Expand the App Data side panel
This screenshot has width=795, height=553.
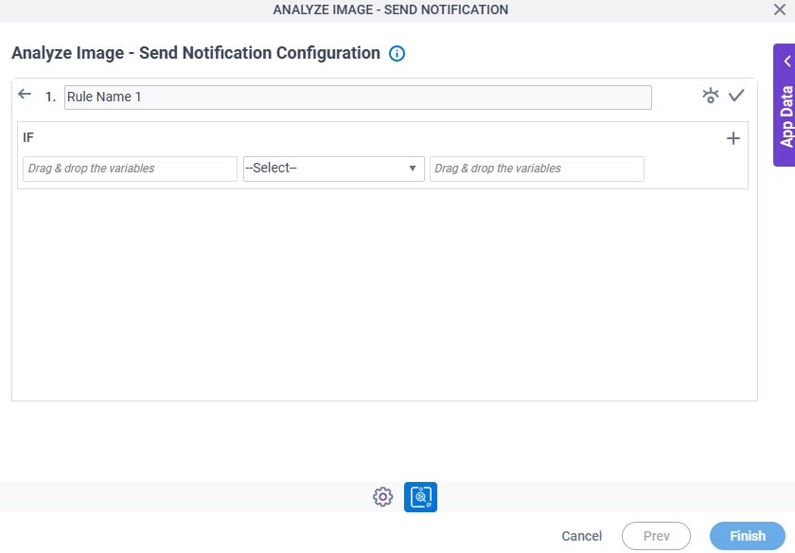point(785,105)
